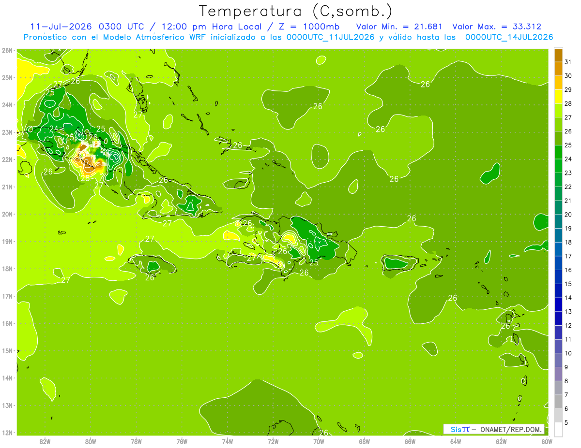This screenshot has width=581, height=448.
Task: Click the 26N latitude axis label
Action: click(x=7, y=50)
